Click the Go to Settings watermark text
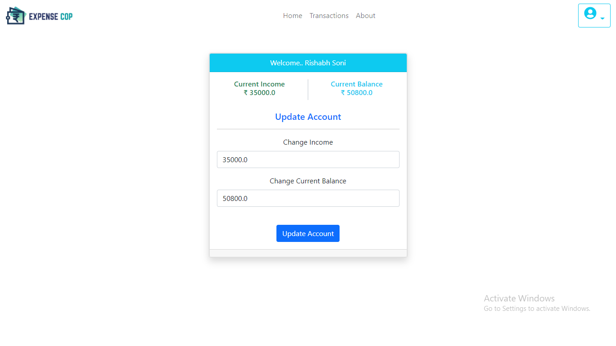 pos(537,309)
